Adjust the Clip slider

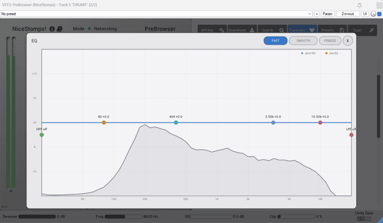tap(296, 216)
